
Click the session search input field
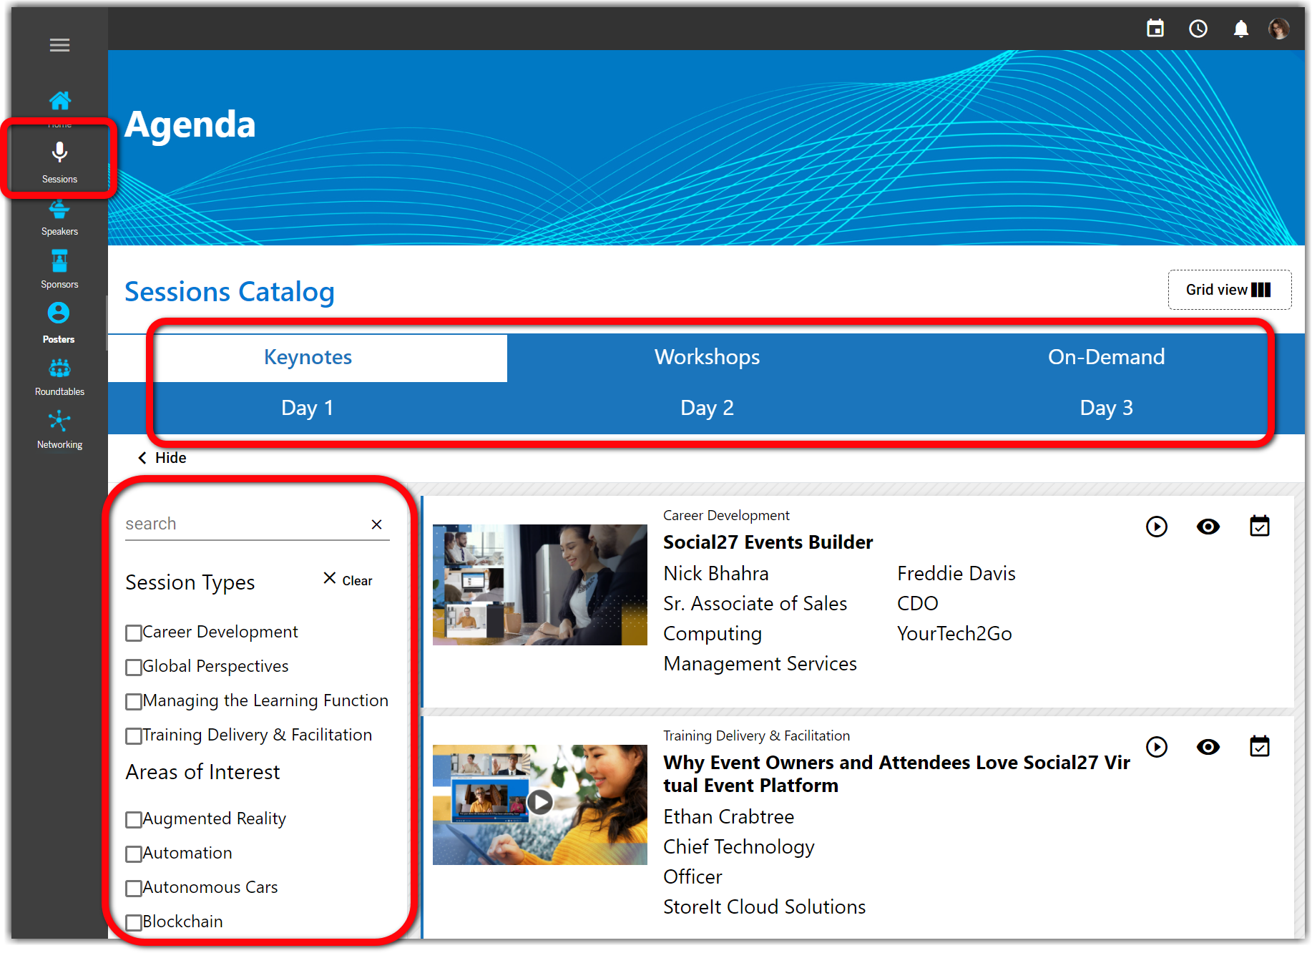(243, 524)
